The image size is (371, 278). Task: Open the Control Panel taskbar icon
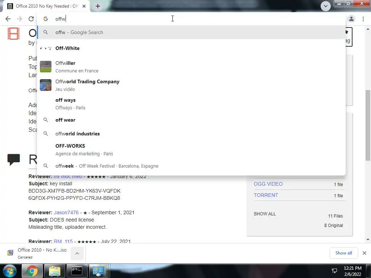[x=99, y=271]
